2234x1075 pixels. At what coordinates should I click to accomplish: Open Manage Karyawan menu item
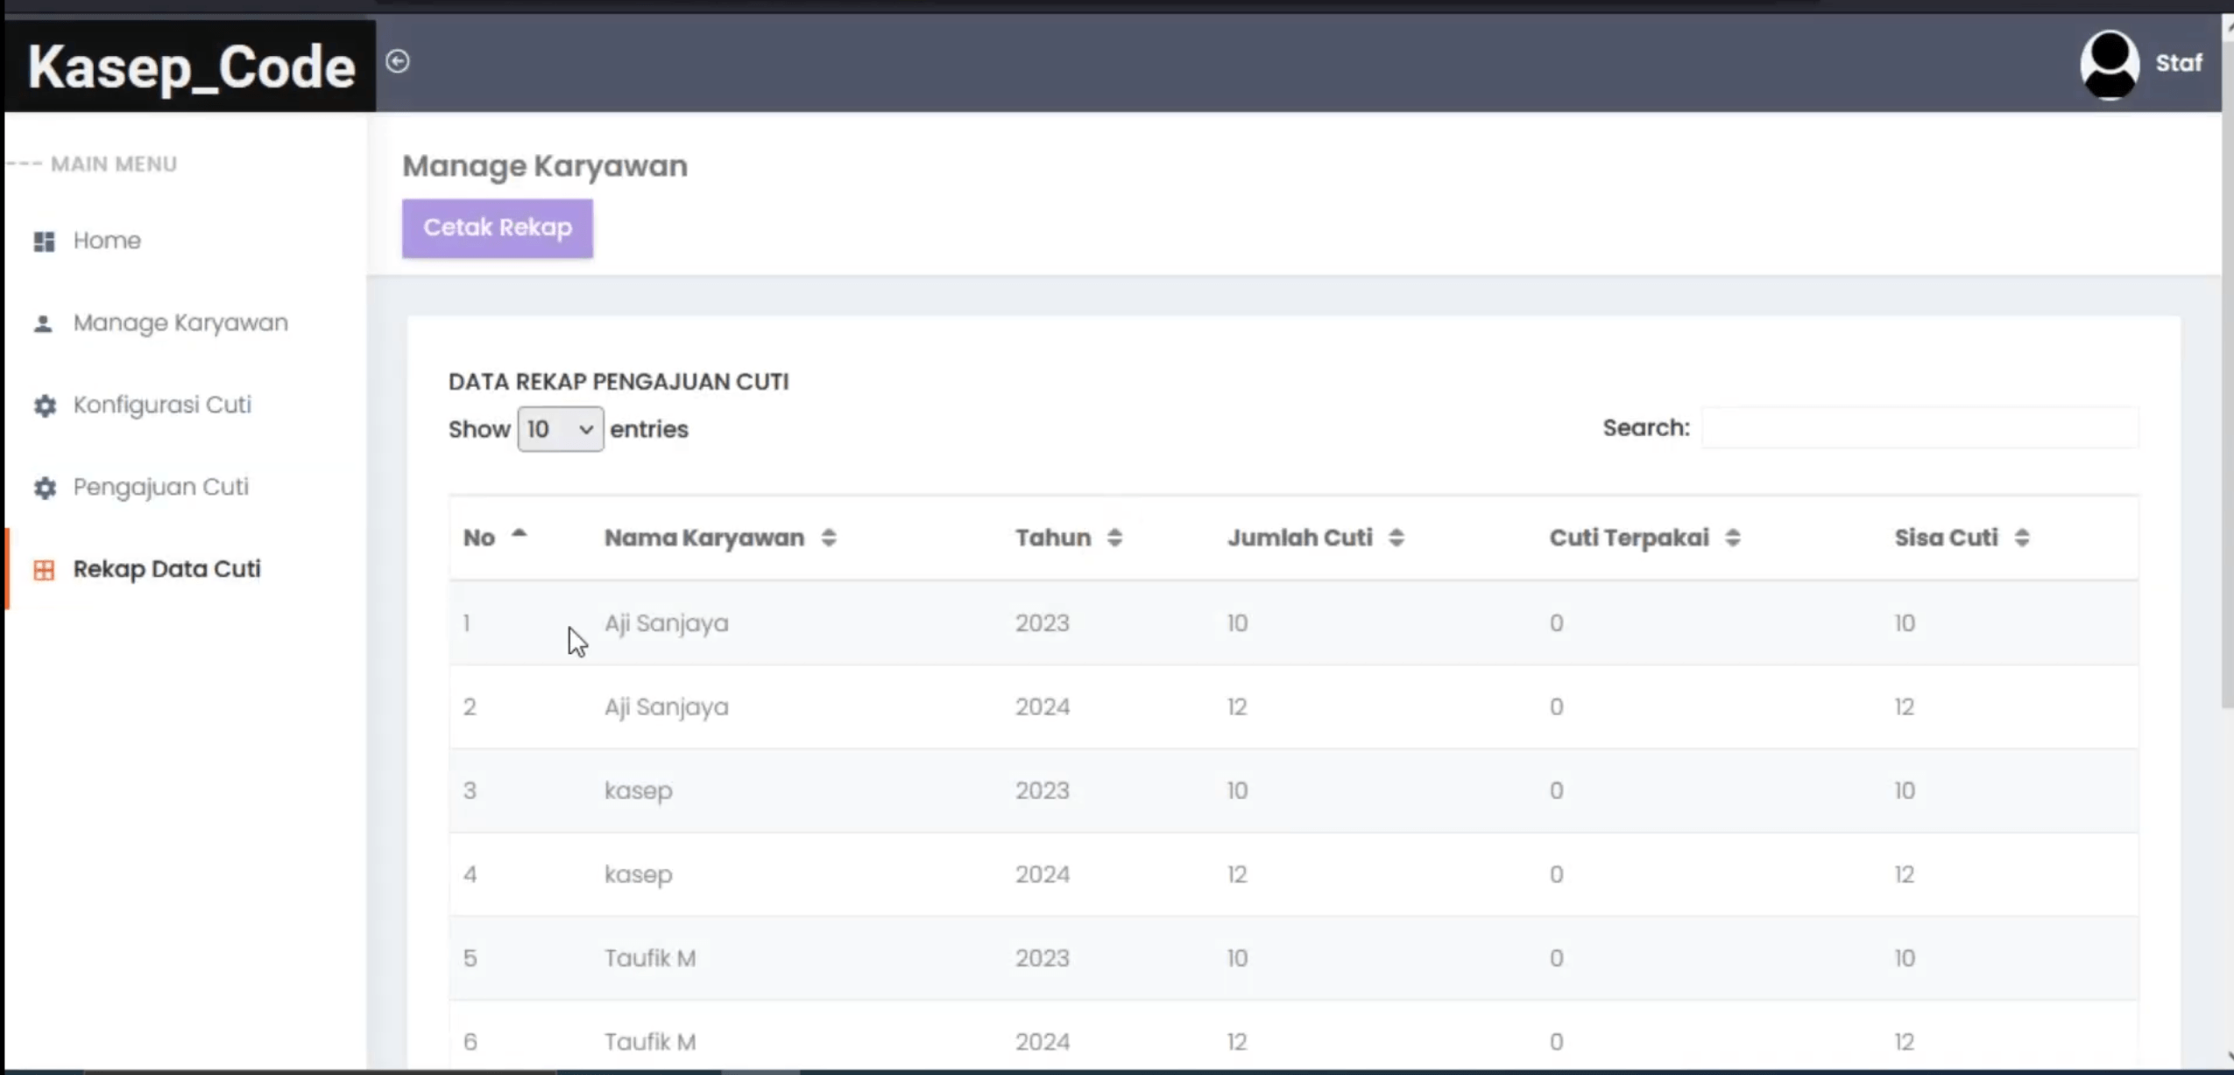tap(180, 323)
